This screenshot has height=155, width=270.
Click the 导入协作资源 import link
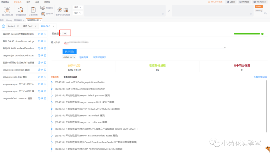pyautogui.click(x=215, y=2)
